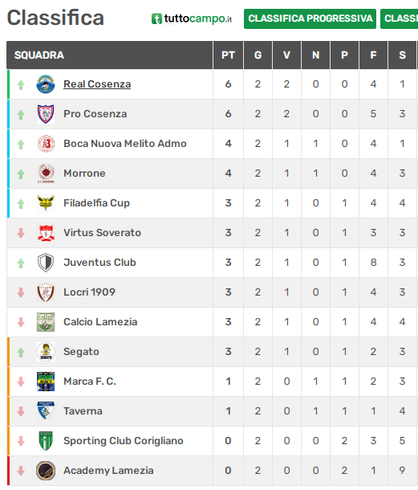Click the Calcio Lamezia team logo
Screen dimensions: 418x490
tap(46, 322)
